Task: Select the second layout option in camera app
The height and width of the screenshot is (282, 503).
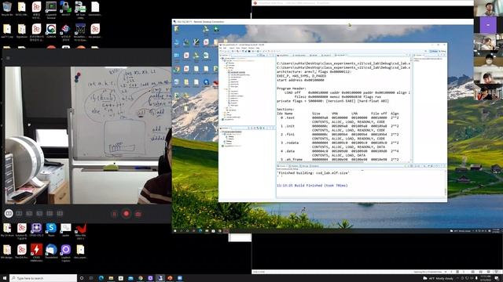Action: (x=19, y=213)
